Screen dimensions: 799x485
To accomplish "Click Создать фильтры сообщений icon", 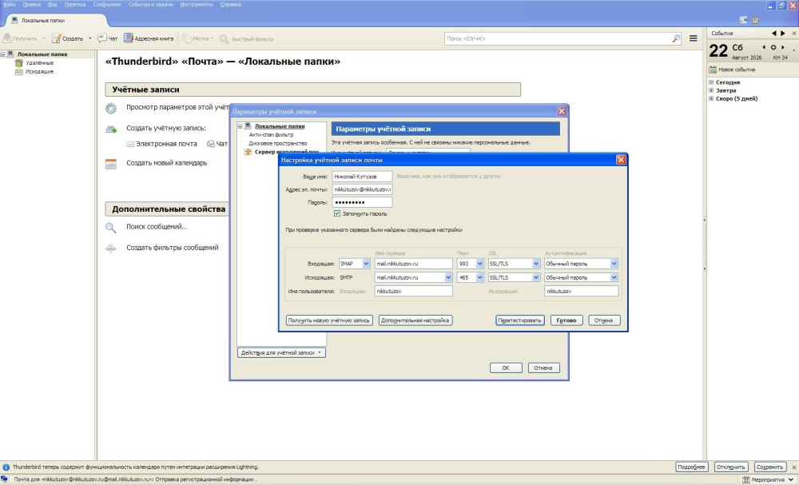I will 110,248.
